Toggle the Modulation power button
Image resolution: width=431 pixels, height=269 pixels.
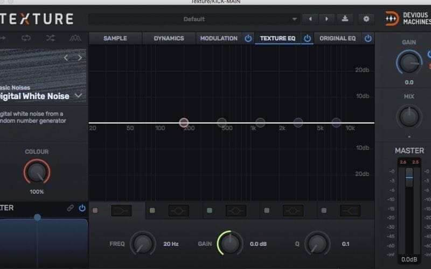pyautogui.click(x=248, y=38)
